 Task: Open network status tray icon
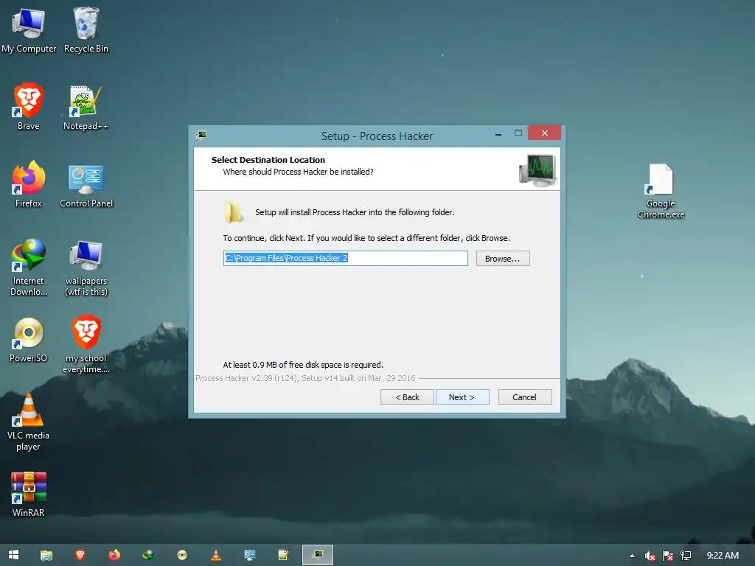pyautogui.click(x=686, y=556)
